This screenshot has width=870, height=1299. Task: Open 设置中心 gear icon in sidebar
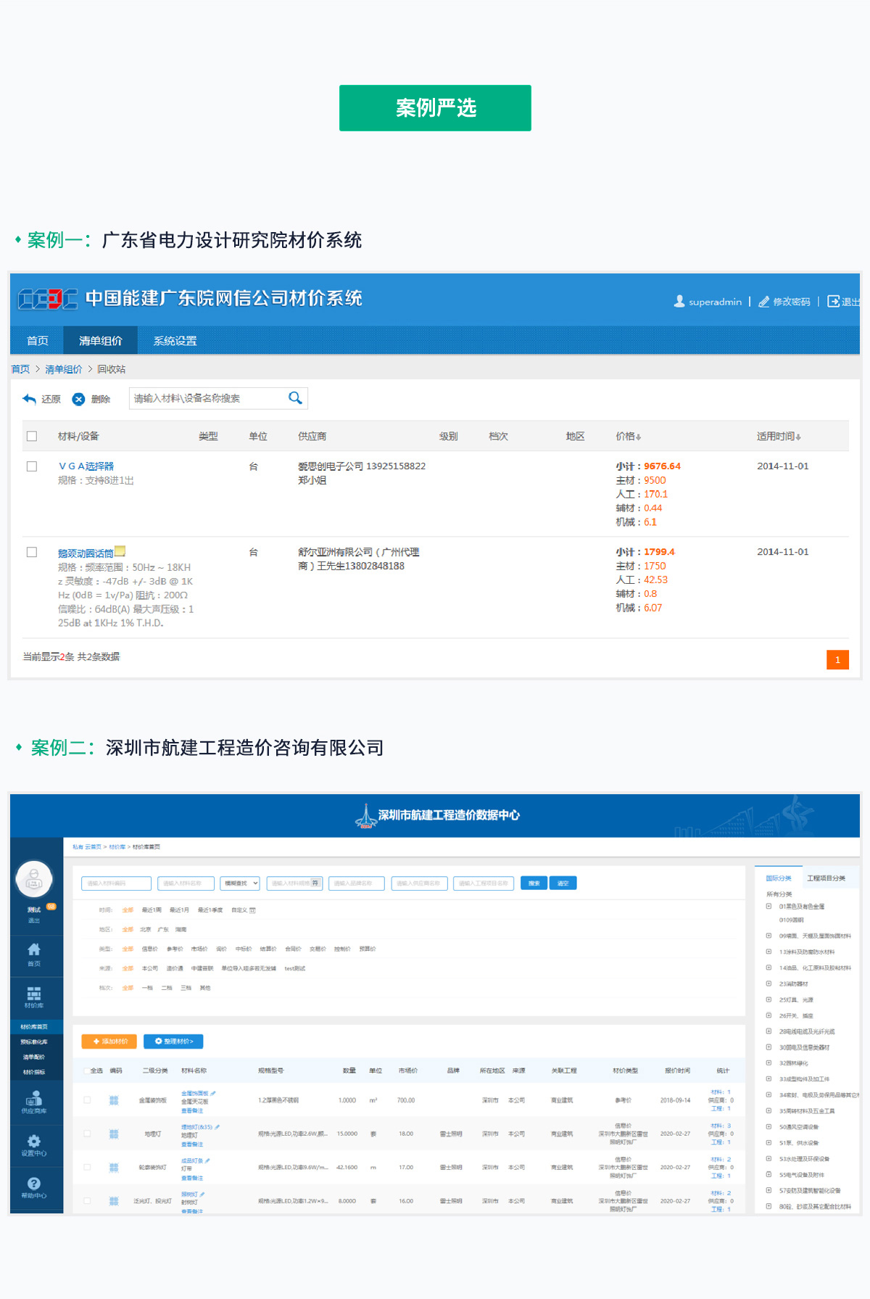(34, 1141)
